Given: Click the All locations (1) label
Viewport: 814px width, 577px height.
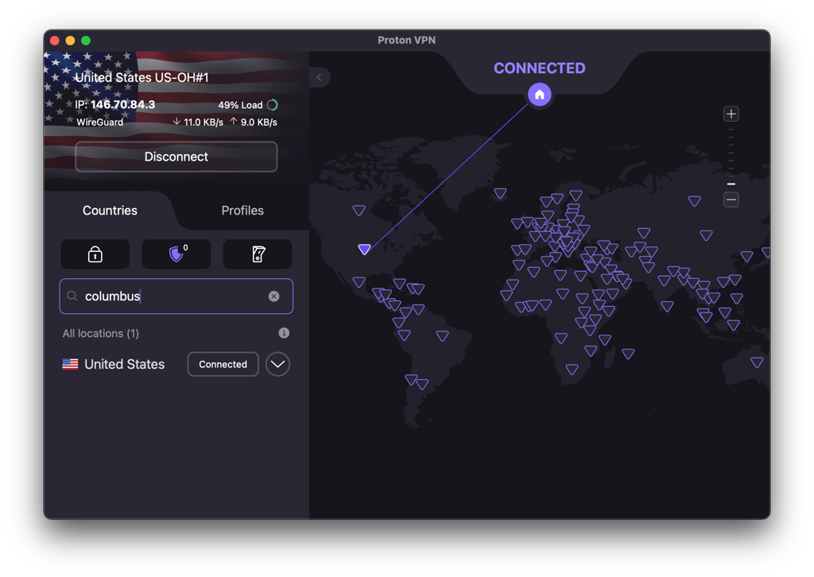Looking at the screenshot, I should (x=101, y=333).
